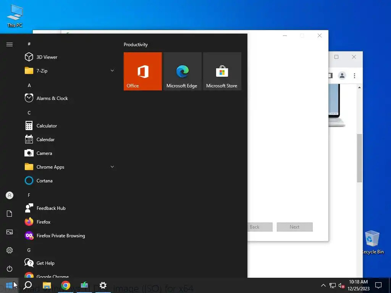Open the Calendar app
The height and width of the screenshot is (293, 391).
[x=70, y=140]
